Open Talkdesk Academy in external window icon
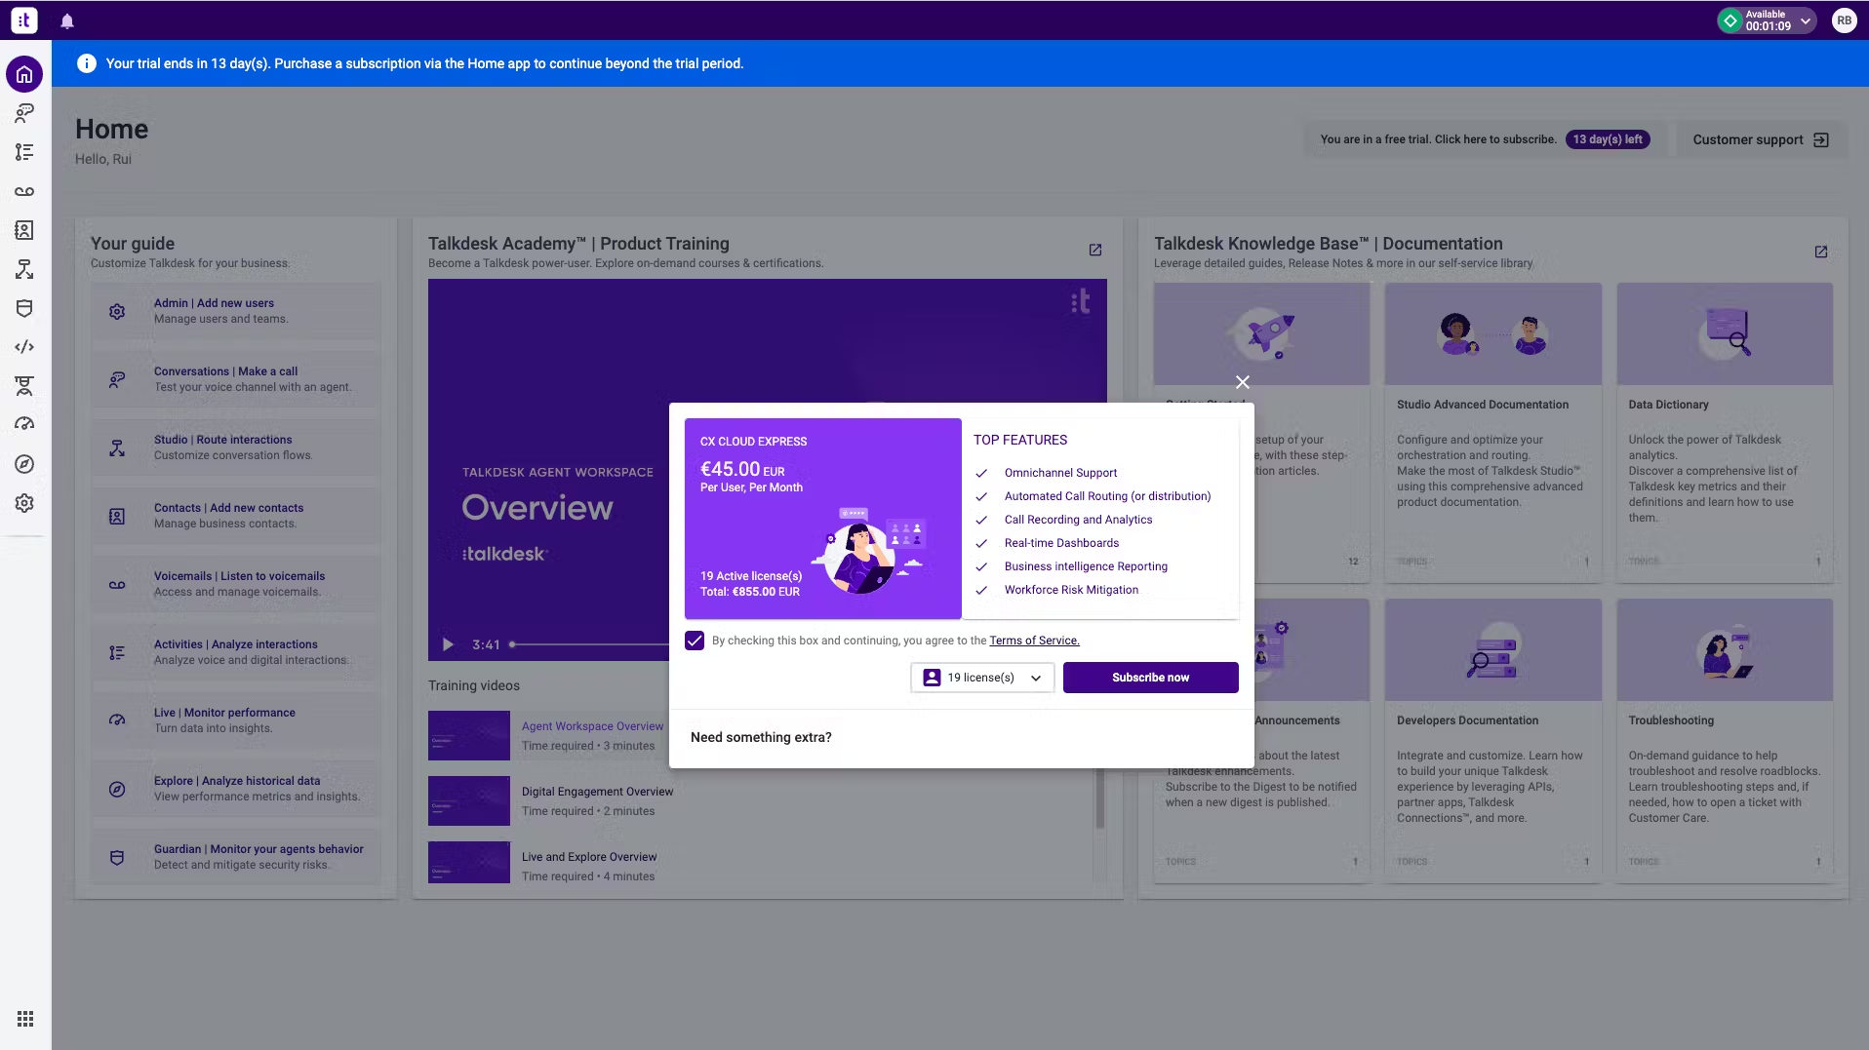 tap(1095, 251)
